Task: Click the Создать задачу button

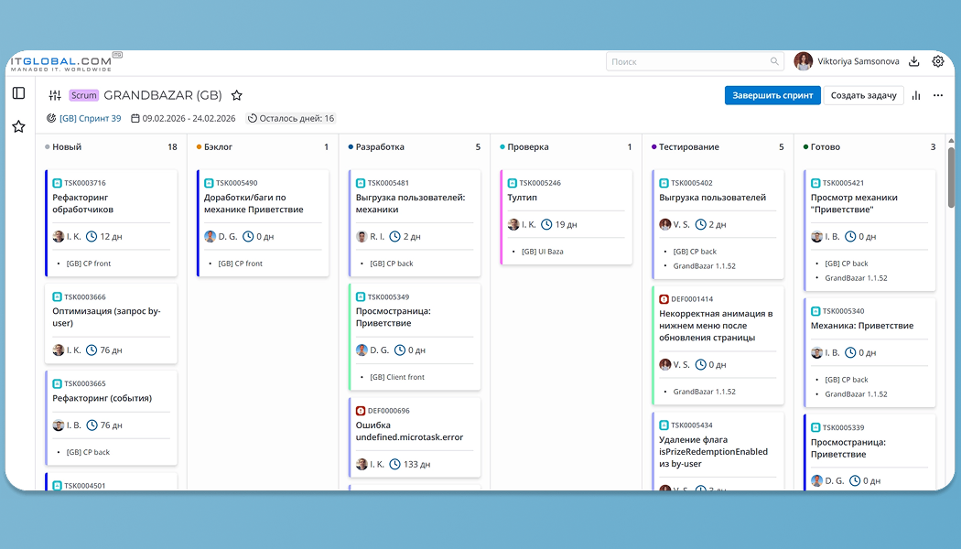Action: 863,95
